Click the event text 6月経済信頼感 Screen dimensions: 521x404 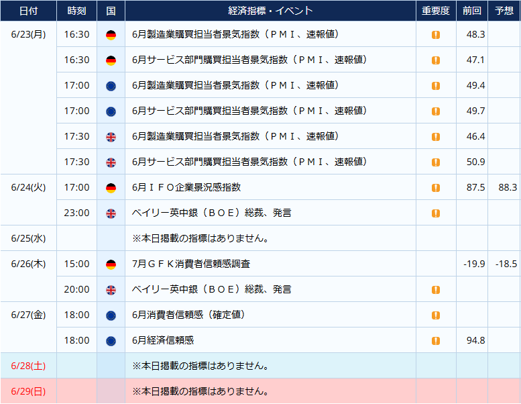[x=163, y=340]
